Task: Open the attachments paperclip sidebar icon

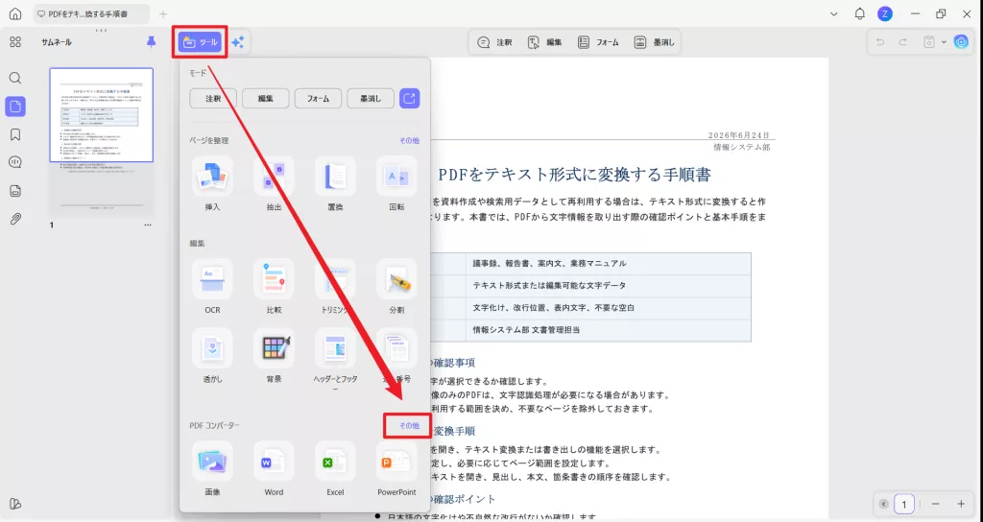Action: tap(15, 219)
